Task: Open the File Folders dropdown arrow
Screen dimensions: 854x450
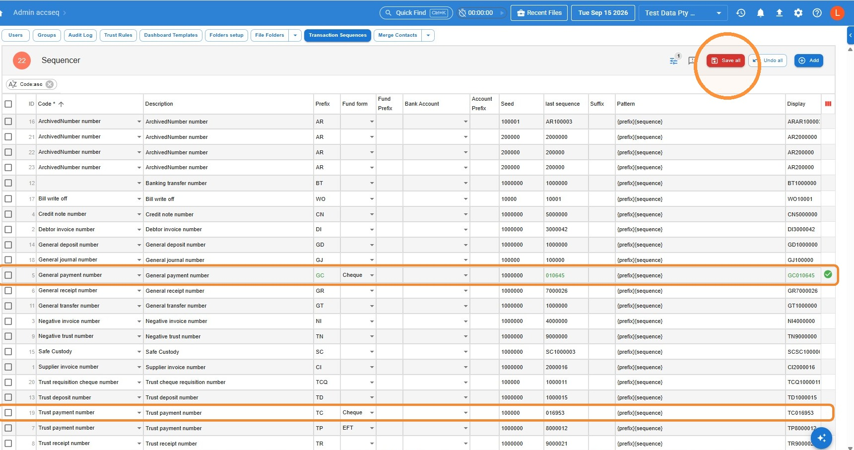Action: 295,35
